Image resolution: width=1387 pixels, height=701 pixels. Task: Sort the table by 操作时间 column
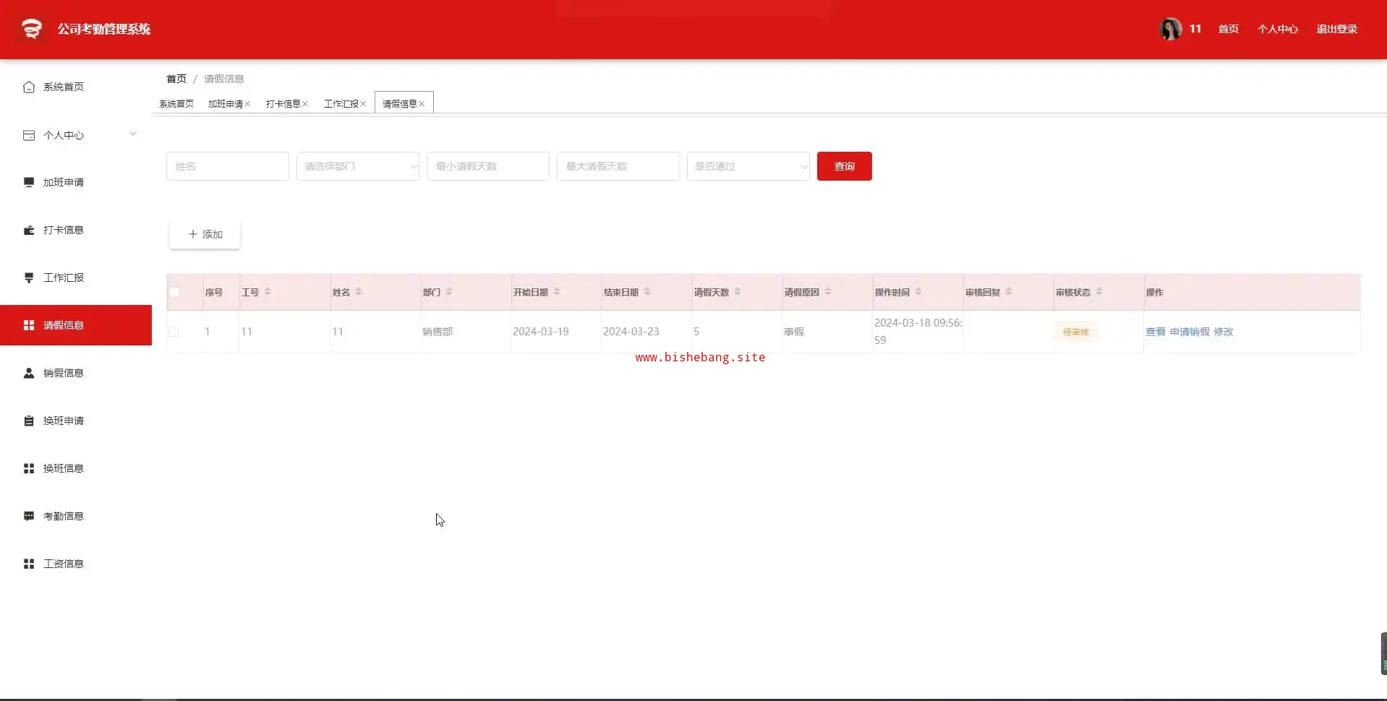[918, 291]
